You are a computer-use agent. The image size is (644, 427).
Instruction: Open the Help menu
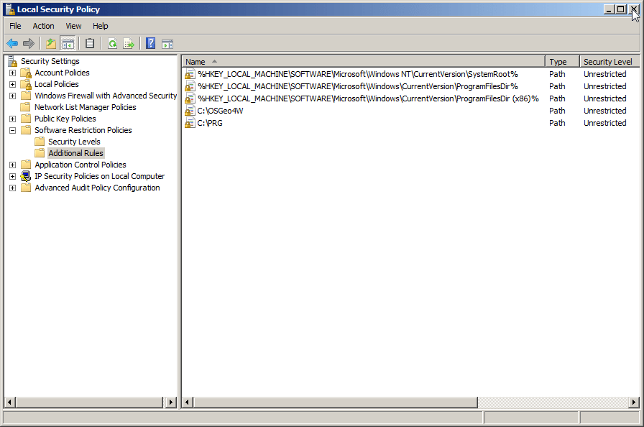click(x=100, y=26)
